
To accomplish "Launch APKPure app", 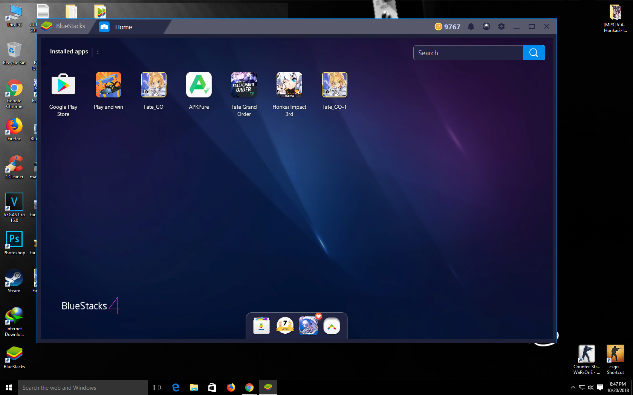I will [x=199, y=85].
